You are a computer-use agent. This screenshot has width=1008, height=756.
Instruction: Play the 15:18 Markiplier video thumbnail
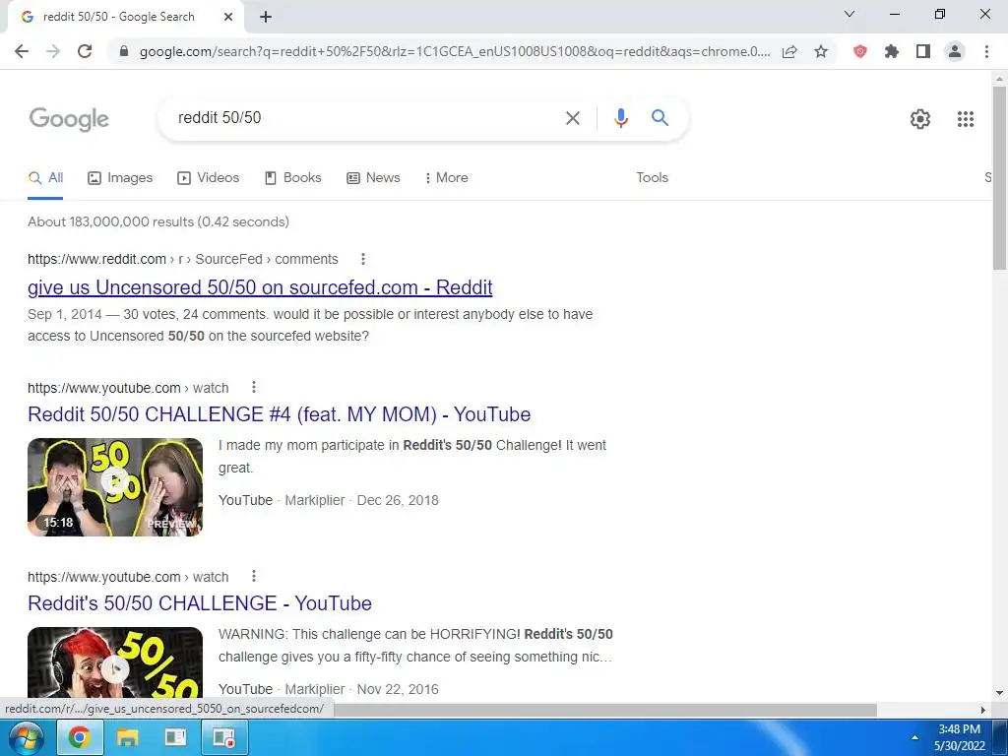115,487
